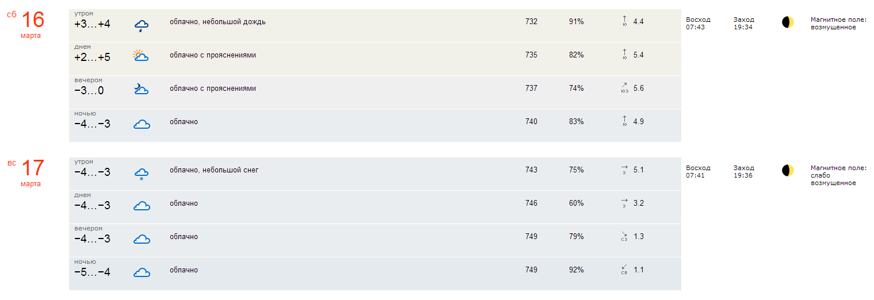The width and height of the screenshot is (874, 300).
Task: Click the moon phase icon for March 16
Action: tap(788, 22)
